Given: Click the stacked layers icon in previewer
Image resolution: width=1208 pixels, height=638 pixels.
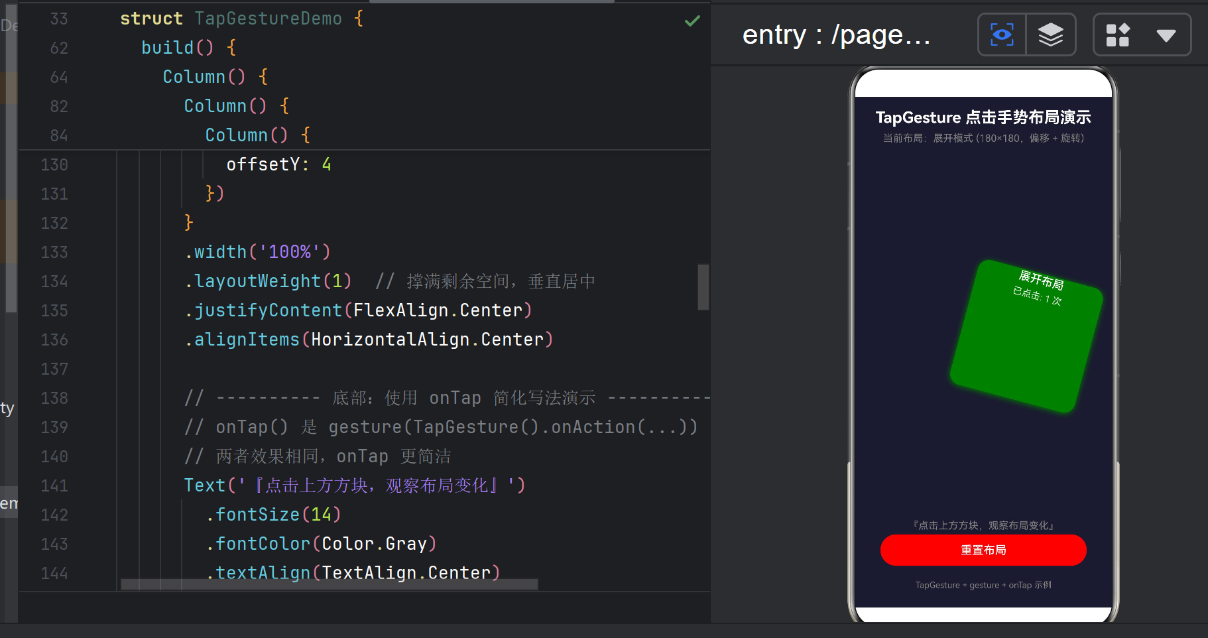Looking at the screenshot, I should tap(1051, 34).
